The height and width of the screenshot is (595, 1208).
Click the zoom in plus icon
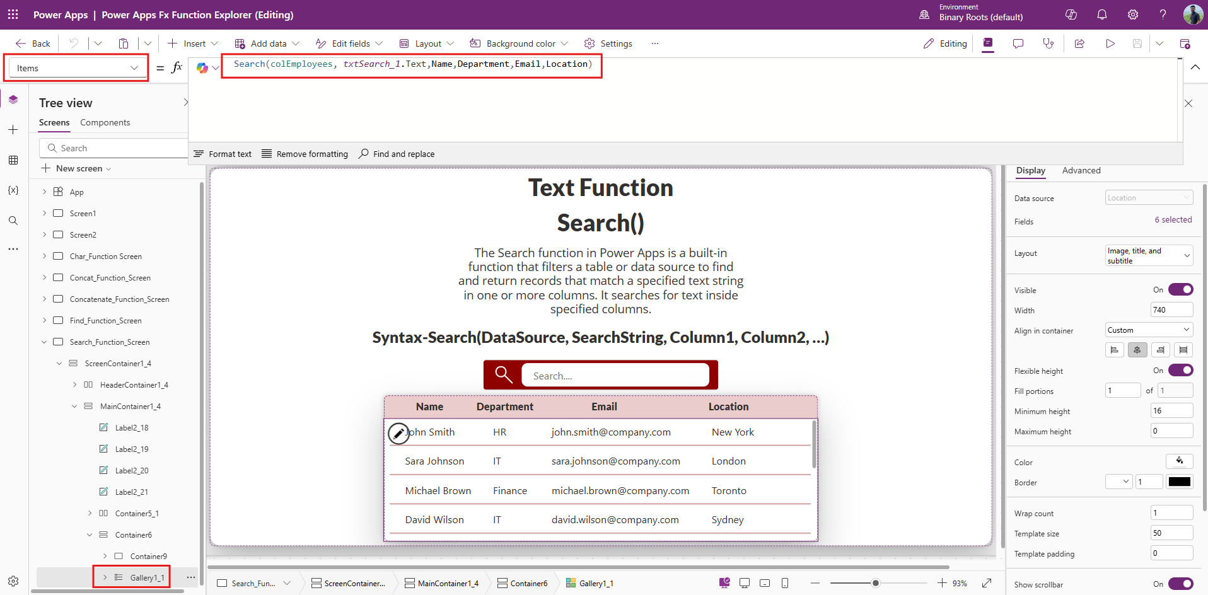pyautogui.click(x=942, y=583)
